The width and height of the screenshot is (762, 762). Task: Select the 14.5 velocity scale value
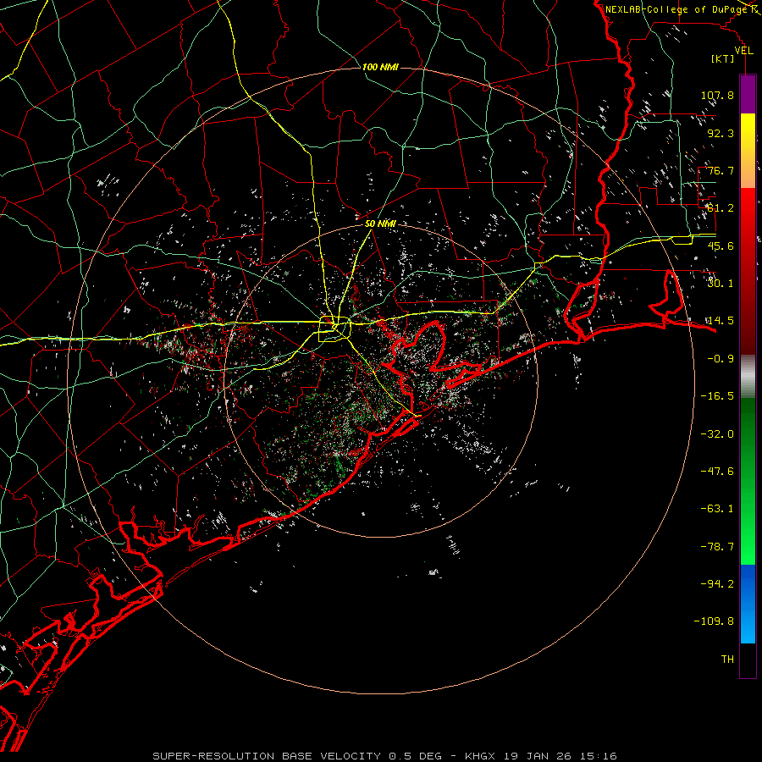[721, 321]
